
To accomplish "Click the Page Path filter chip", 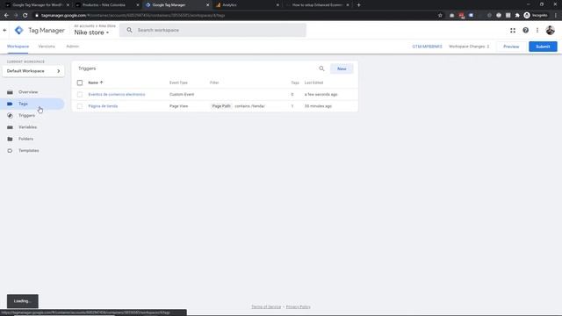I will tap(221, 106).
